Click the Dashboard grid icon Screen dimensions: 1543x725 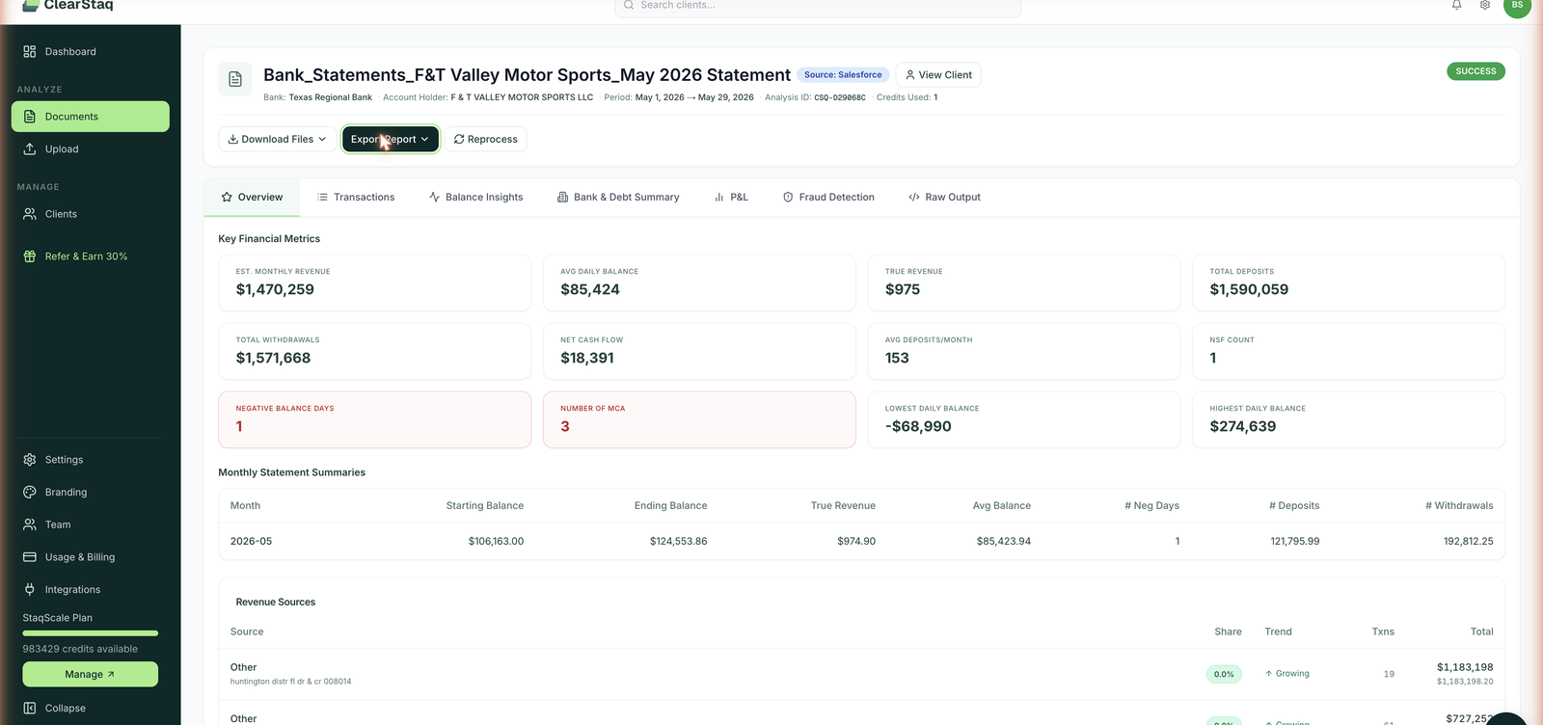[x=30, y=52]
